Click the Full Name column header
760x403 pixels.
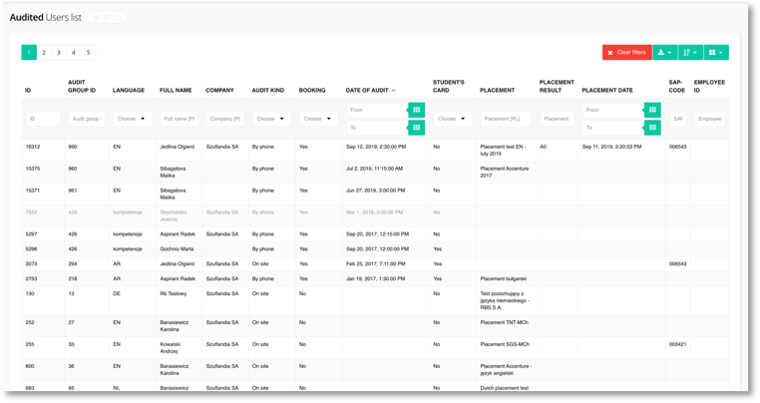(x=176, y=91)
